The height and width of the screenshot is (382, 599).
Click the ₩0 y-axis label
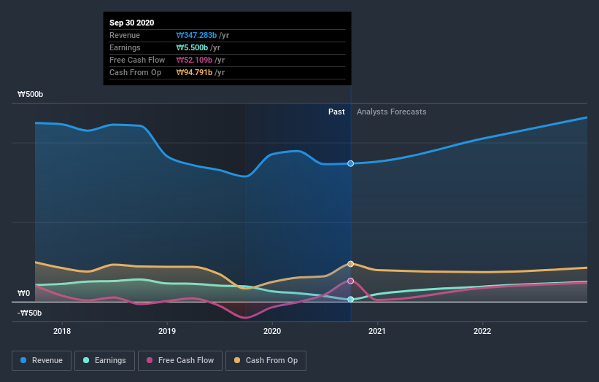point(23,294)
